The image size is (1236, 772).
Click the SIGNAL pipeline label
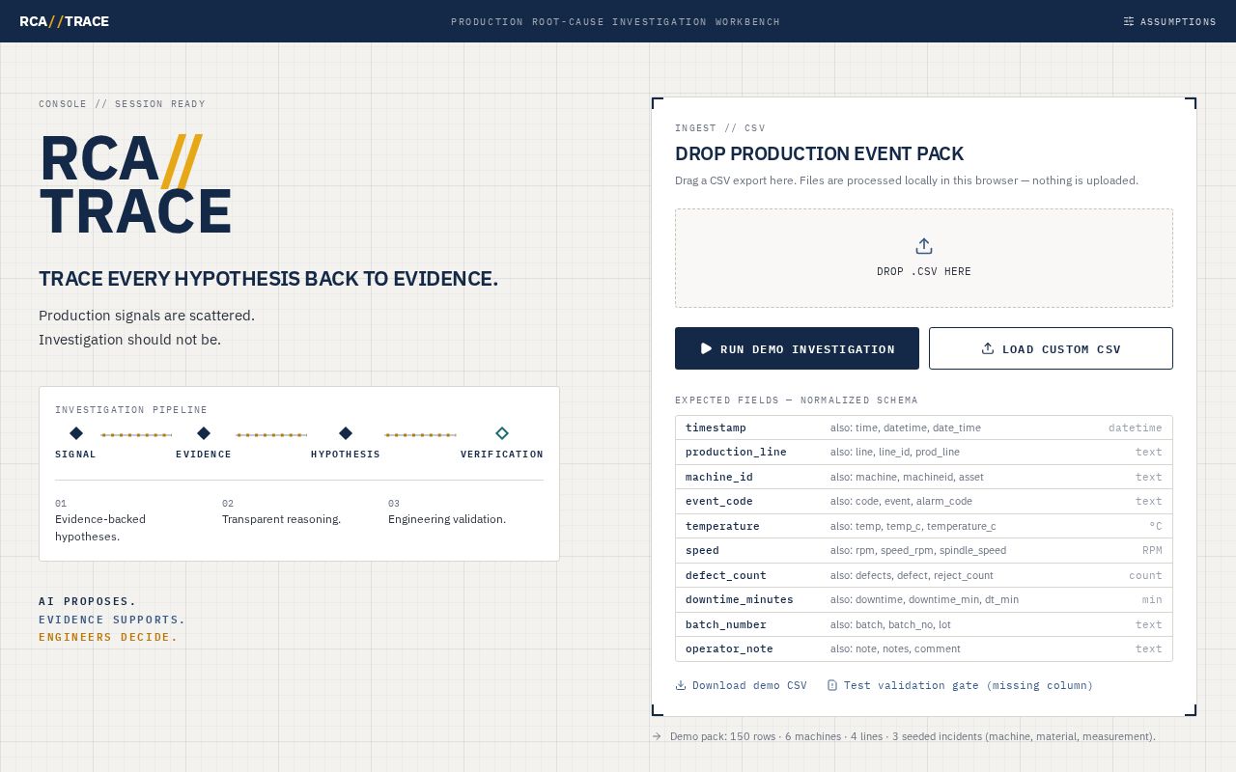tap(75, 455)
